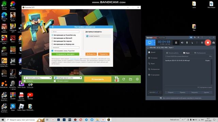Viewport: 218px width, 122px height.
Task: Switch to Bandicam Video files tab
Action: [x=186, y=53]
